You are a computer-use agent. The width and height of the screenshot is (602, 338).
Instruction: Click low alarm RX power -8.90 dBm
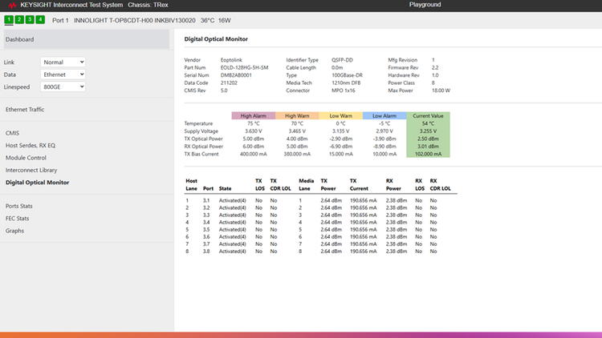(x=384, y=147)
